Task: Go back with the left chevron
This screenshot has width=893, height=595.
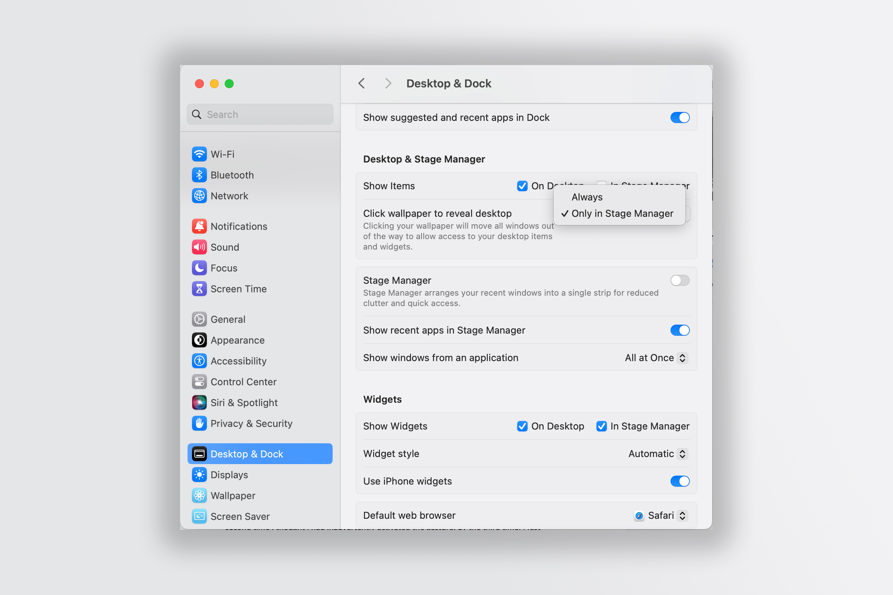Action: (361, 83)
